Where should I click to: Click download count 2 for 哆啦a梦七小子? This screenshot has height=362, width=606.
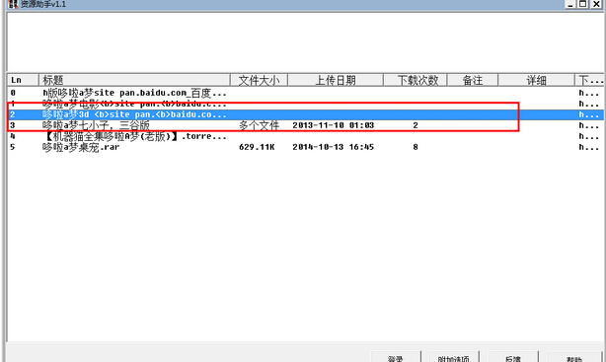416,125
